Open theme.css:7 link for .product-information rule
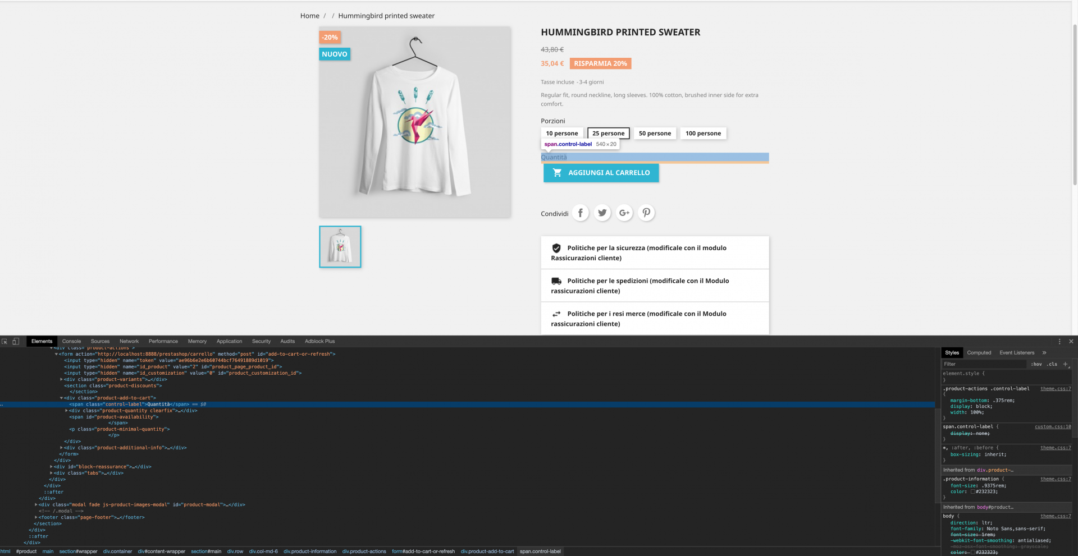This screenshot has width=1078, height=556. tap(1056, 479)
